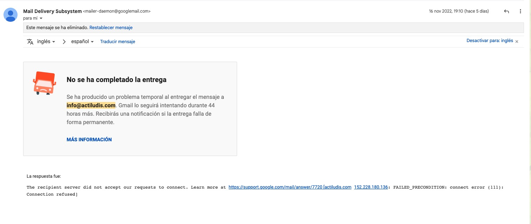Click the "Traducir mensaje" link
The height and width of the screenshot is (224, 531).
[117, 41]
